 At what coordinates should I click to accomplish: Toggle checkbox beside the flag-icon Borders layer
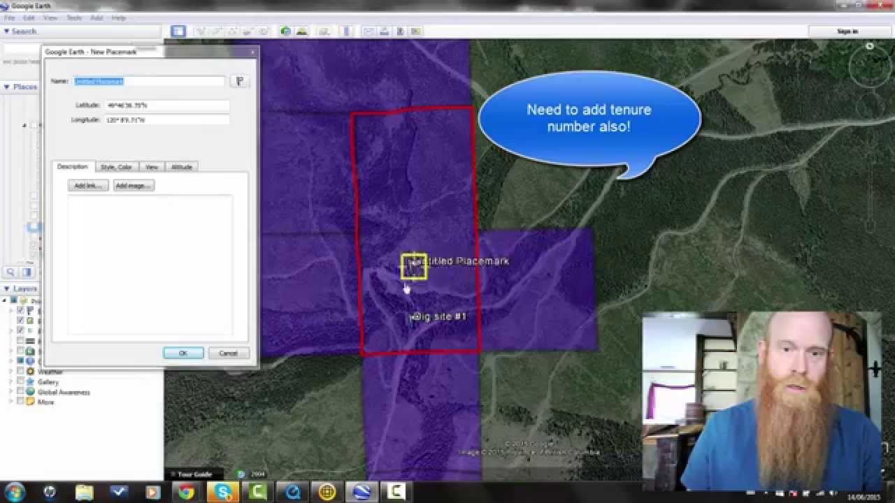tap(20, 310)
